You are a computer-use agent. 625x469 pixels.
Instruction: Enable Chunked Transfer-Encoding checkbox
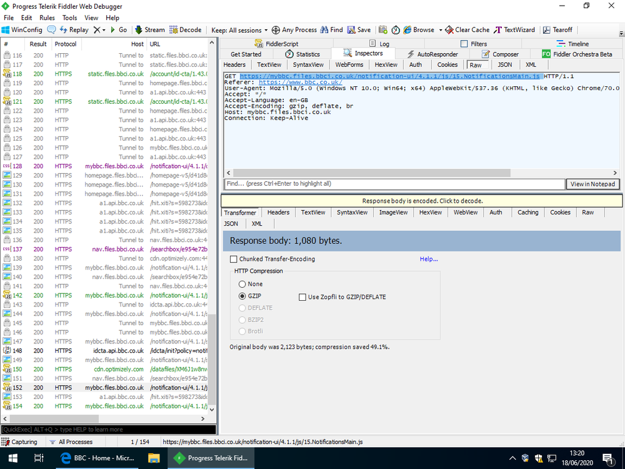234,260
